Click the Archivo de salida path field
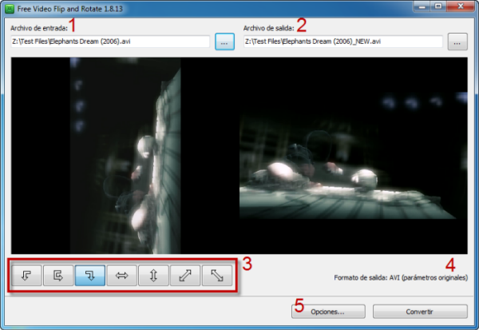Viewport: 479px width, 330px height. [x=342, y=42]
